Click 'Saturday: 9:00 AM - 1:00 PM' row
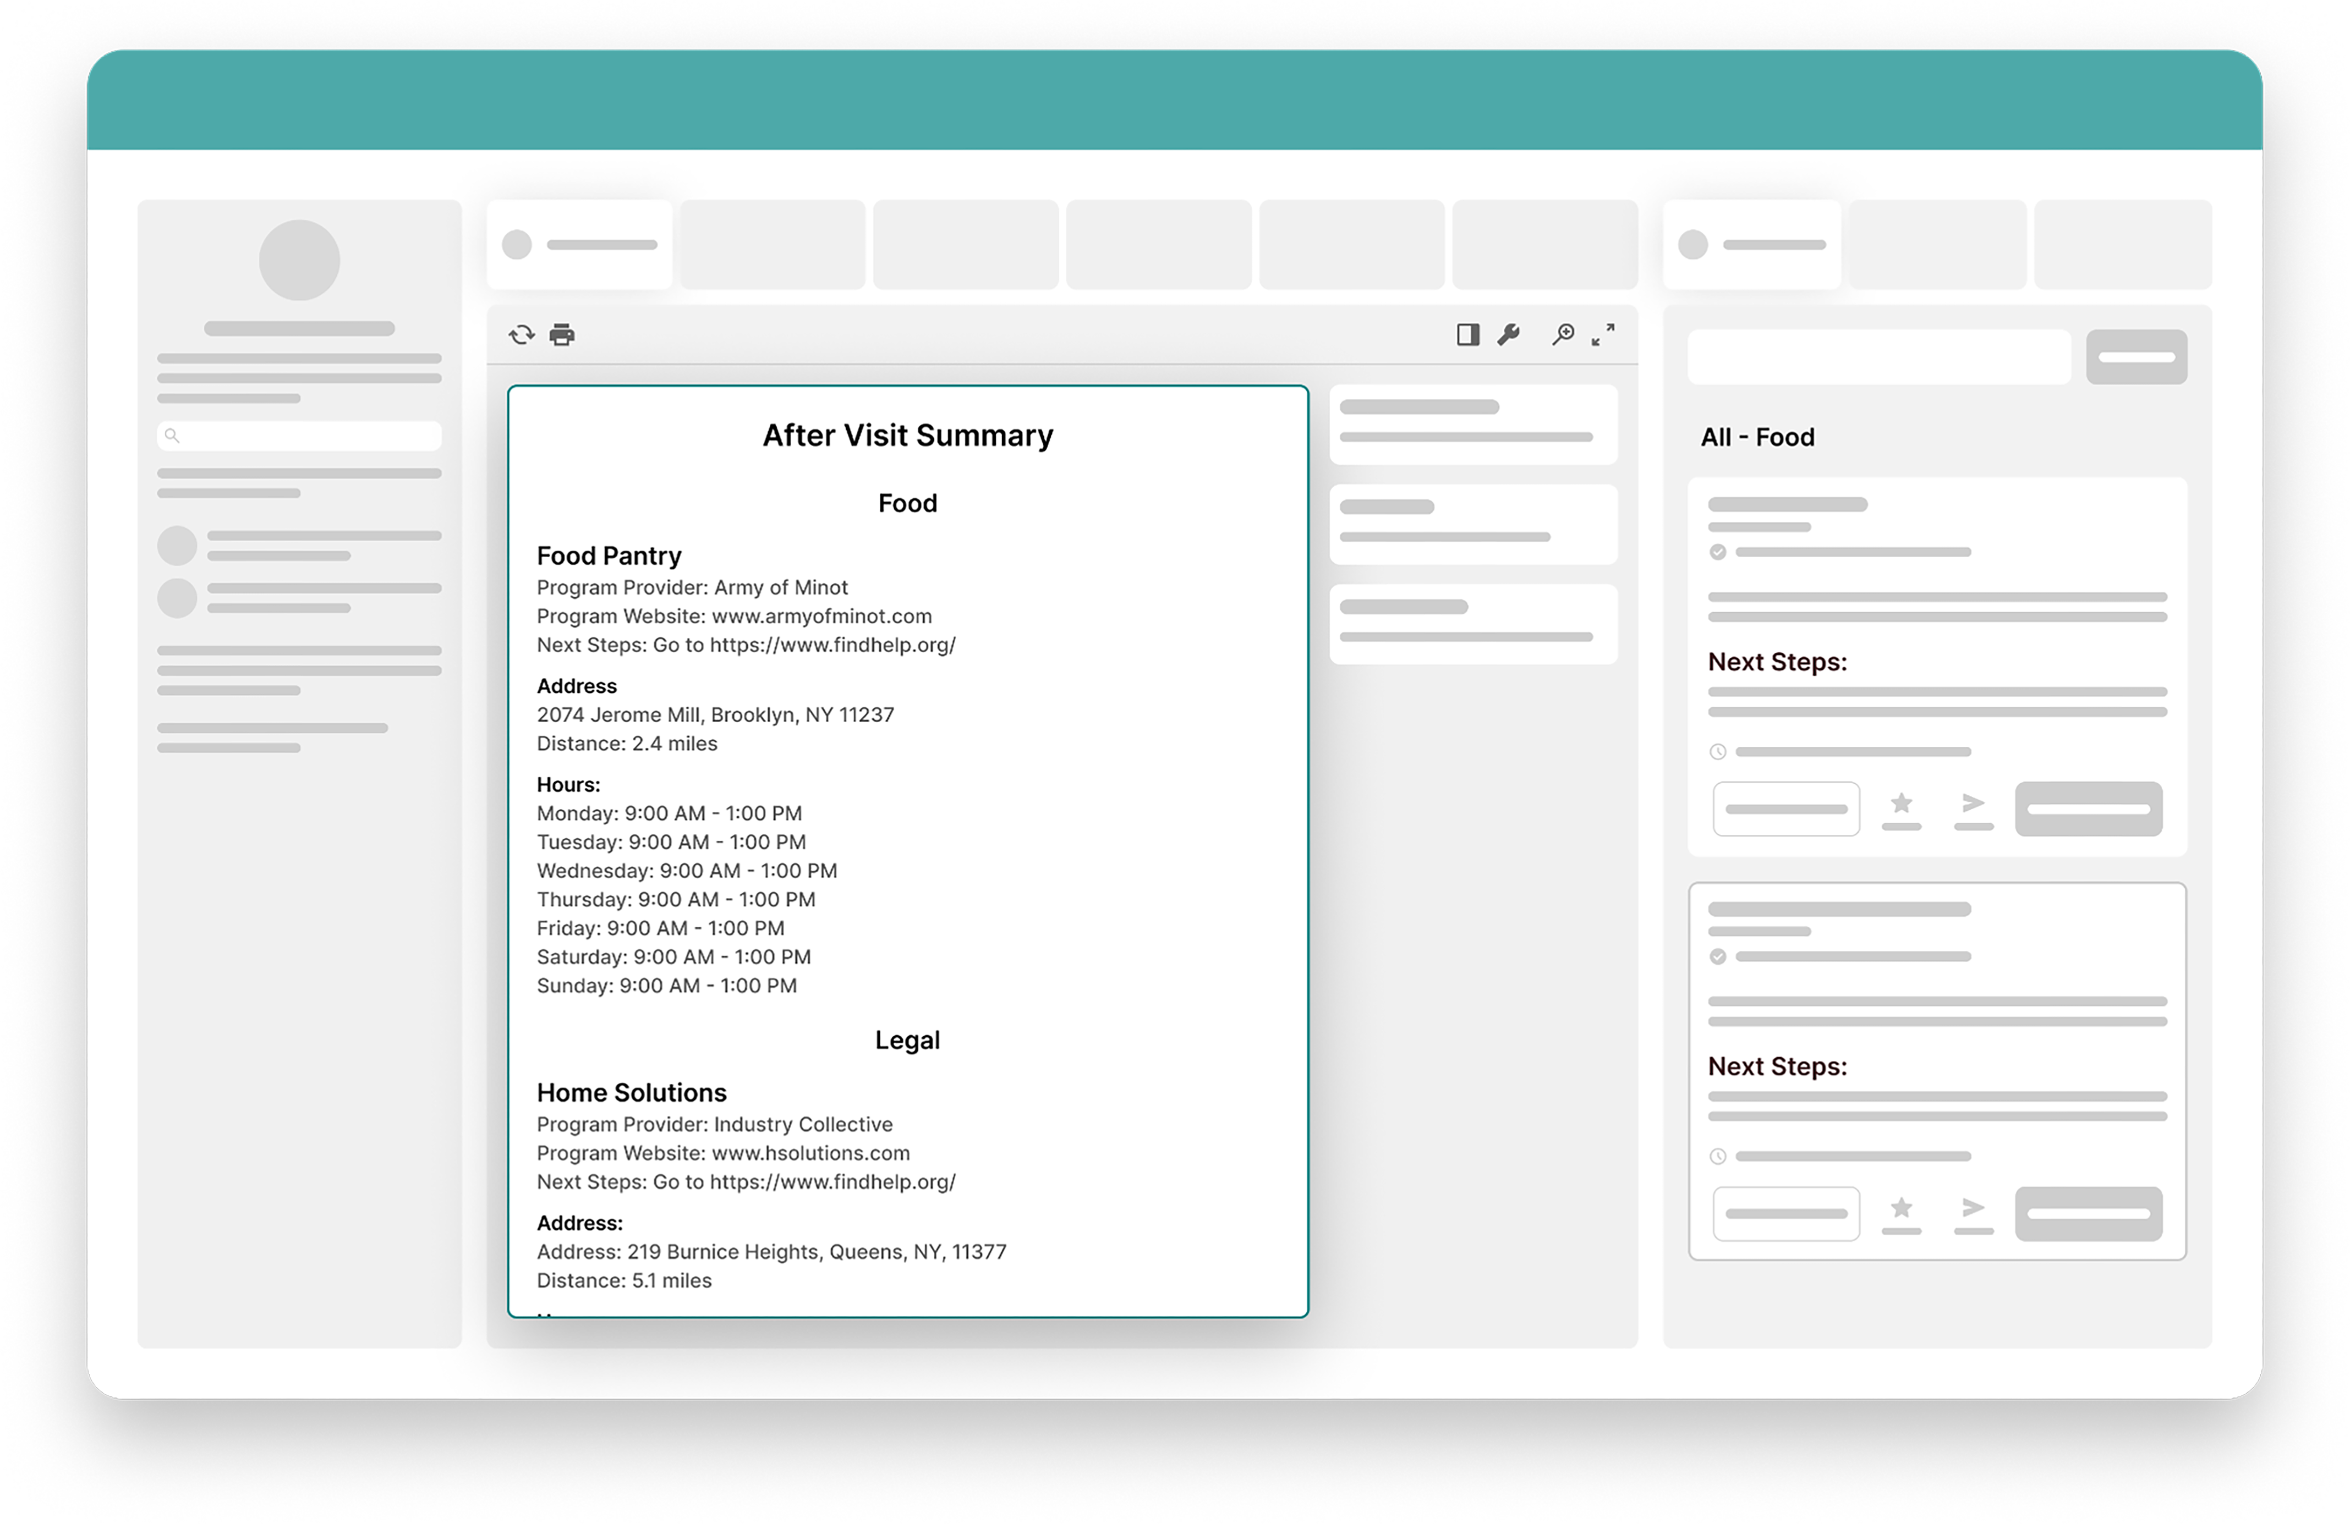The height and width of the screenshot is (1524, 2350). [673, 956]
